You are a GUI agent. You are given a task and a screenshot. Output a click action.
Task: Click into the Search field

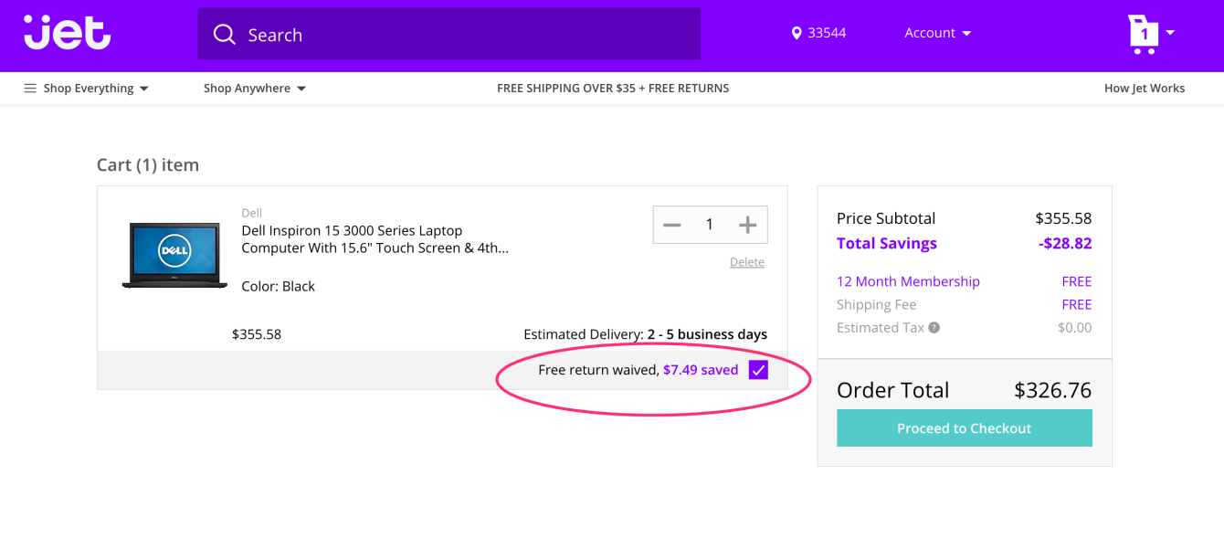point(449,34)
